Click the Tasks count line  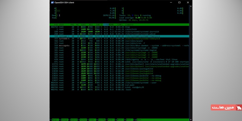point(135,15)
